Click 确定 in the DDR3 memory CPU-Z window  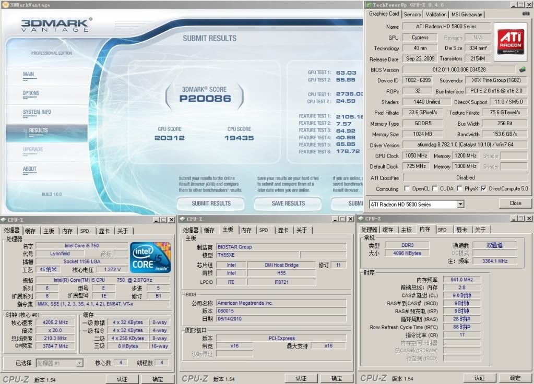(x=515, y=378)
